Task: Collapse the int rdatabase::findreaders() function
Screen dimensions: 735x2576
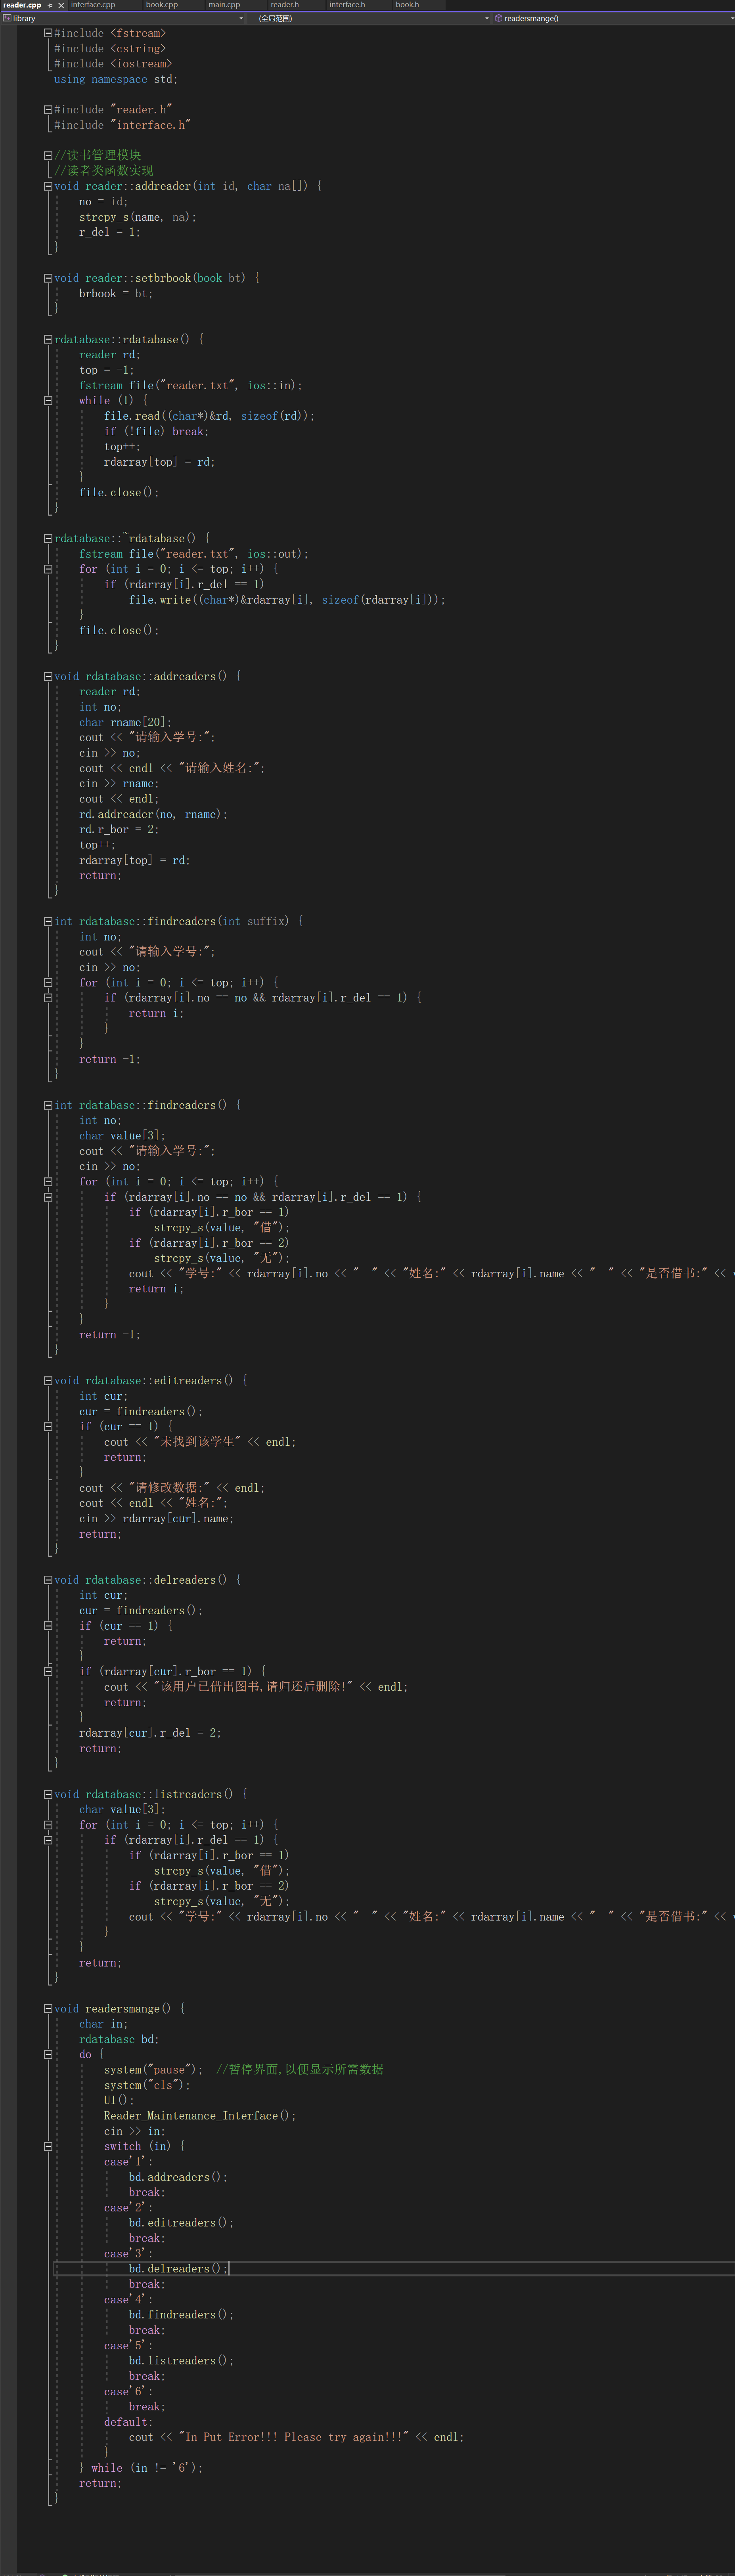Action: tap(48, 1105)
